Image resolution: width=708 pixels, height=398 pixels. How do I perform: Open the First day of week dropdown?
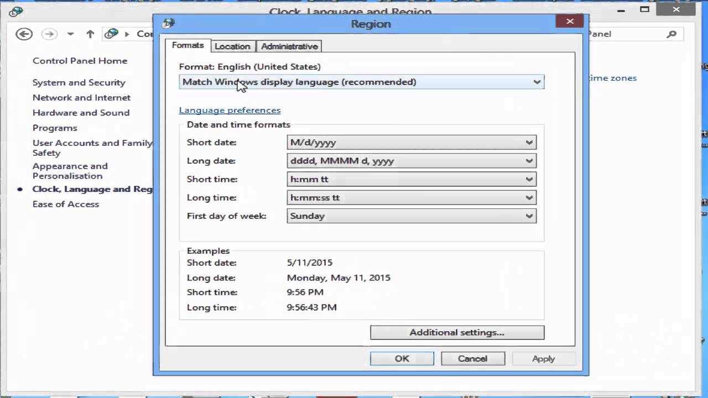(412, 216)
